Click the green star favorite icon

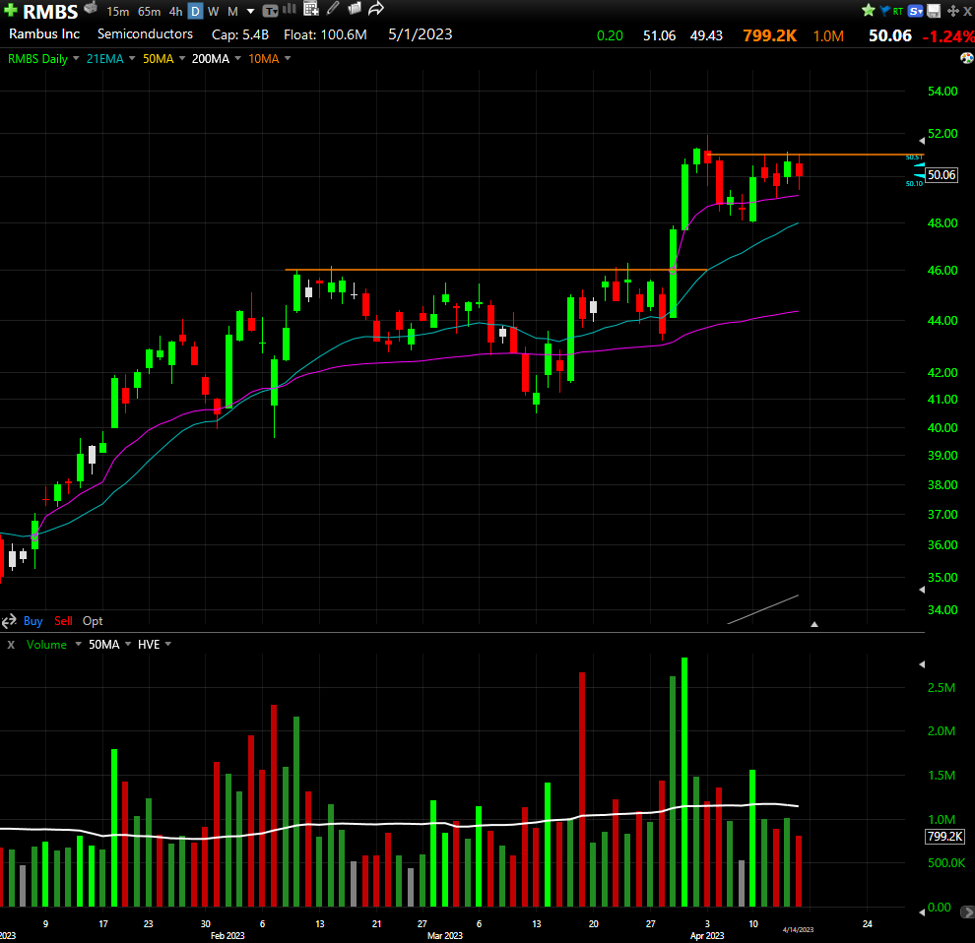click(x=869, y=10)
